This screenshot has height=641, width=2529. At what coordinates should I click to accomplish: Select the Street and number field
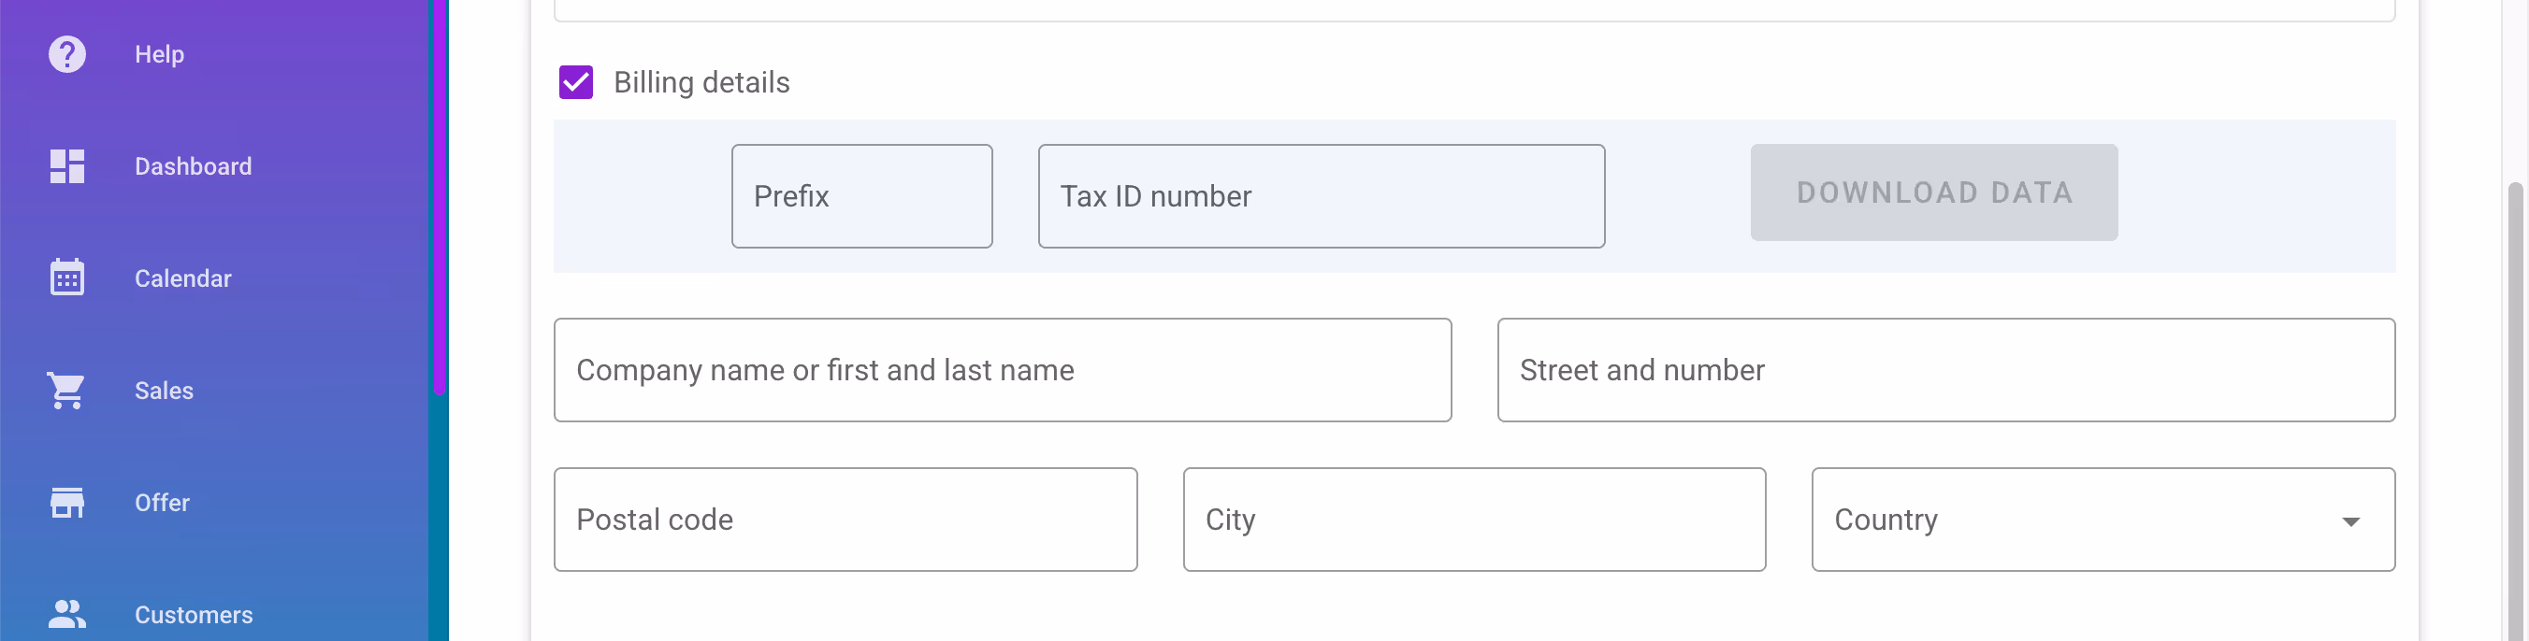pyautogui.click(x=1945, y=369)
